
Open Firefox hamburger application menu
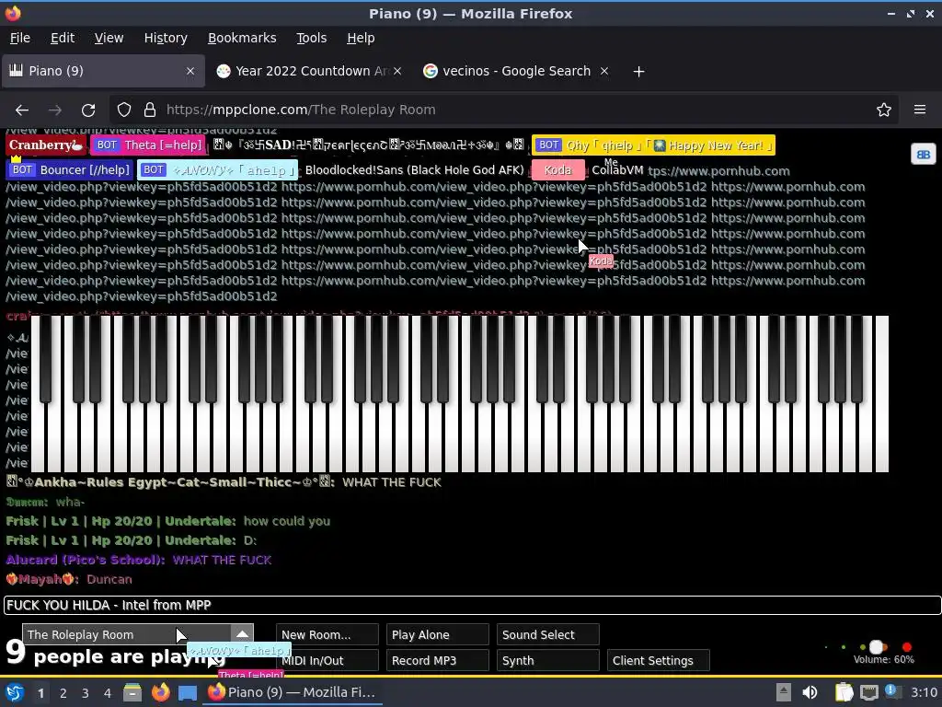[919, 110]
